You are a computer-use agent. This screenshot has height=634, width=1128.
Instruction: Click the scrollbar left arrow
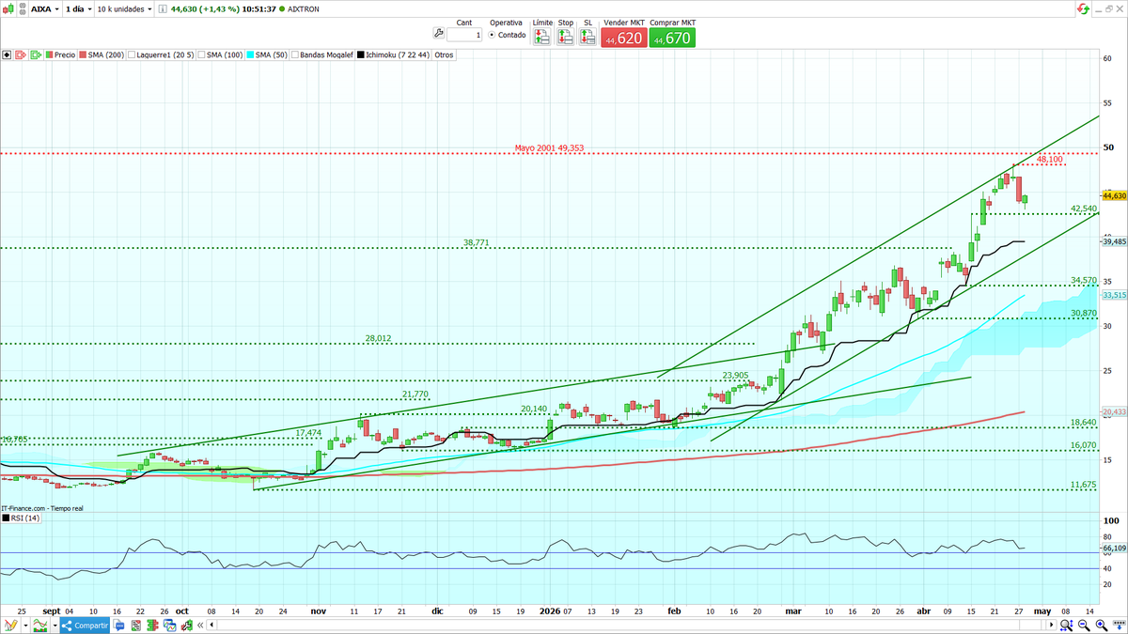click(x=211, y=626)
